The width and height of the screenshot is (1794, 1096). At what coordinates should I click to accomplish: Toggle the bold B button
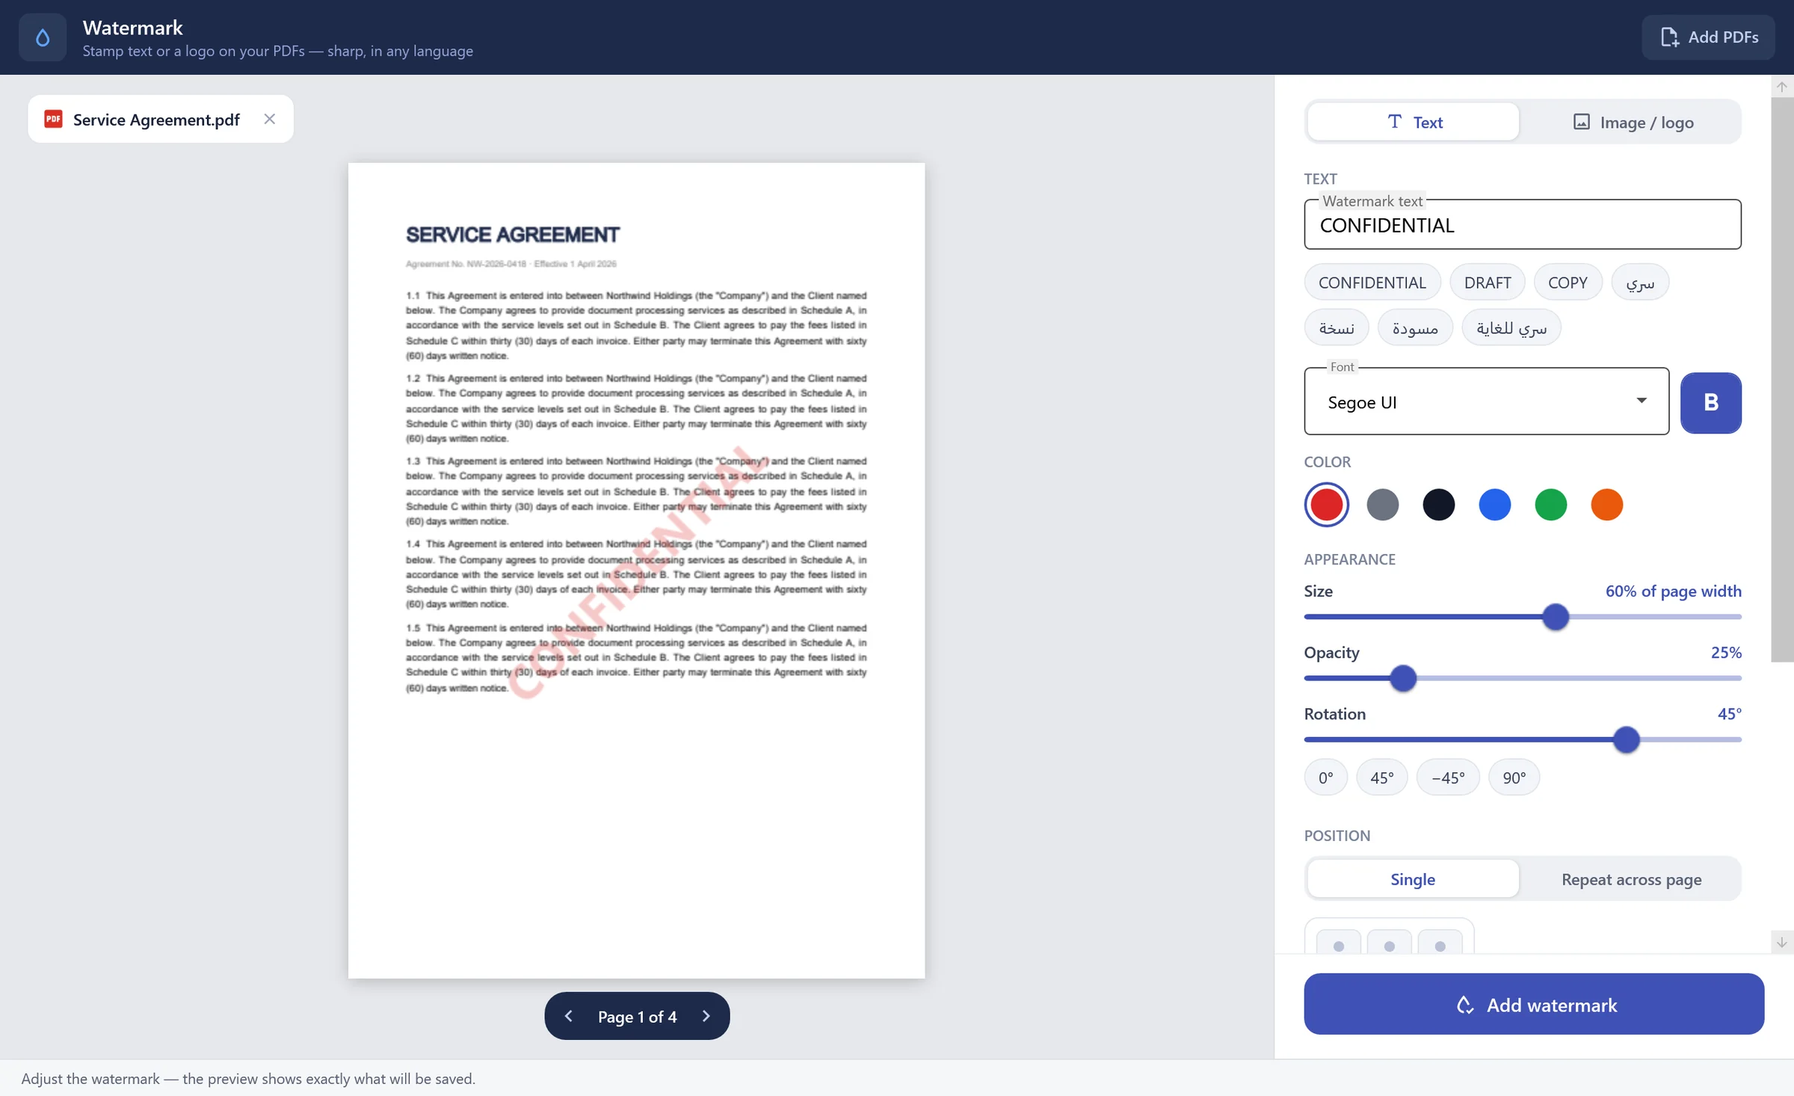click(1710, 402)
